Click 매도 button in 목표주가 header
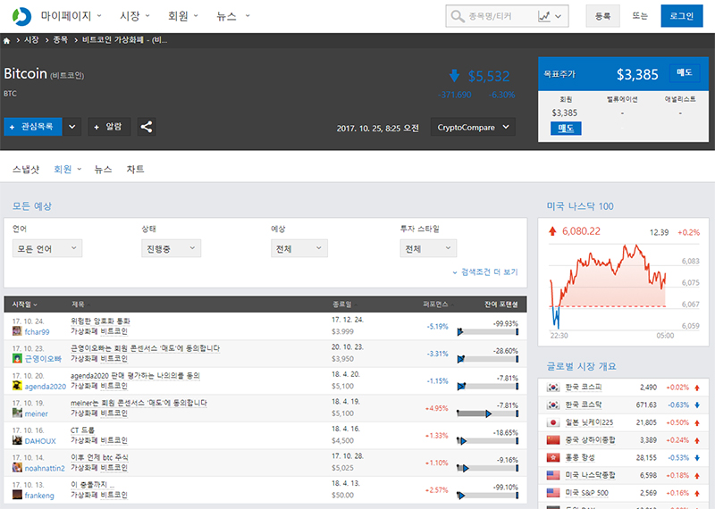Viewport: 715px width, 509px height. click(685, 73)
